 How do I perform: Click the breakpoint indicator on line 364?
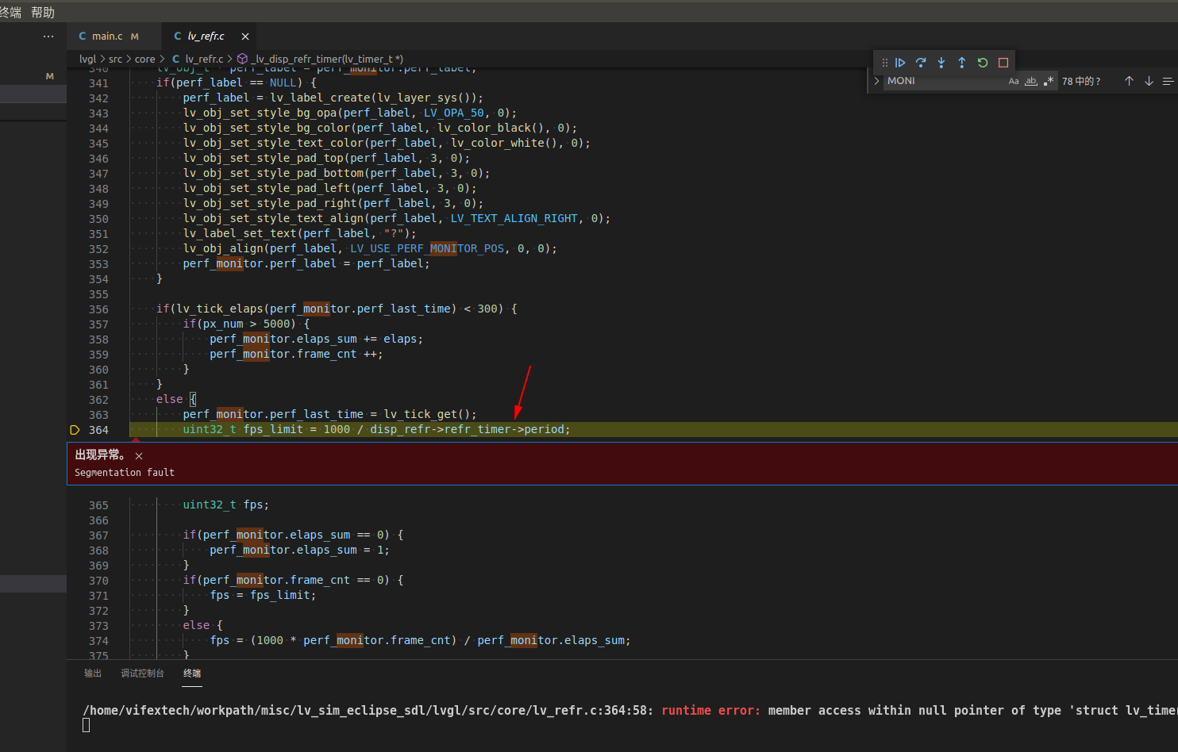pyautogui.click(x=75, y=429)
